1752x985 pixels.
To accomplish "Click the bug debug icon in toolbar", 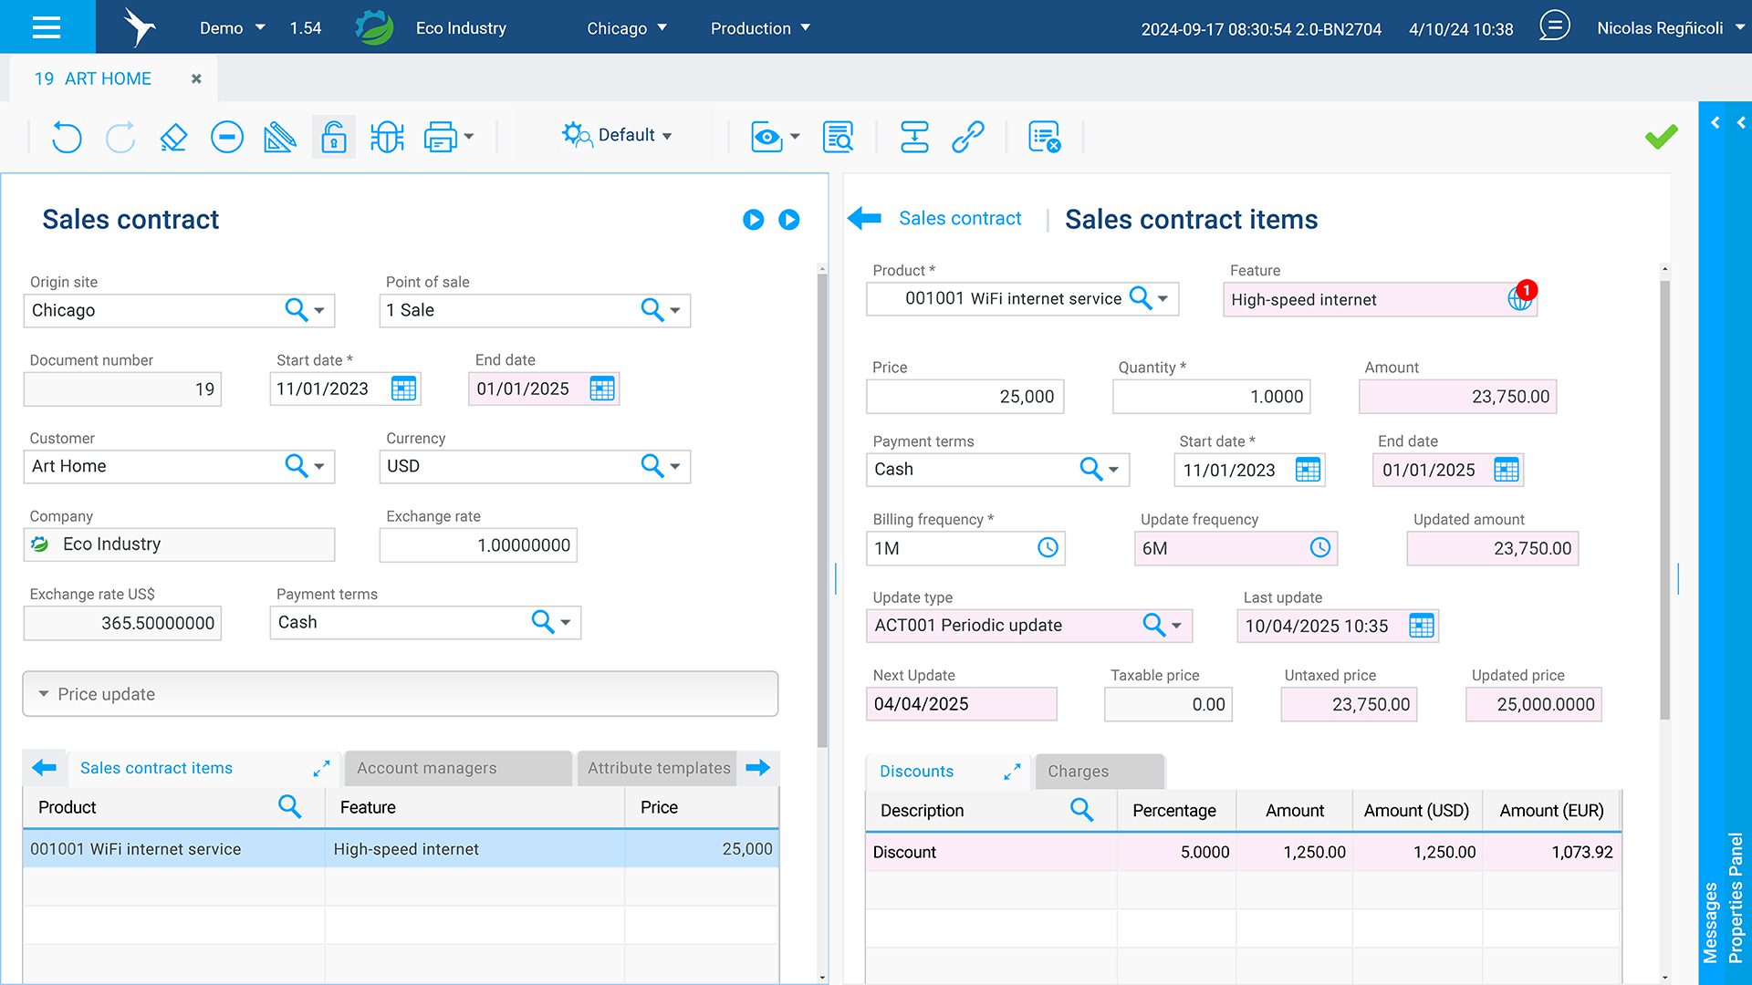I will (x=387, y=137).
